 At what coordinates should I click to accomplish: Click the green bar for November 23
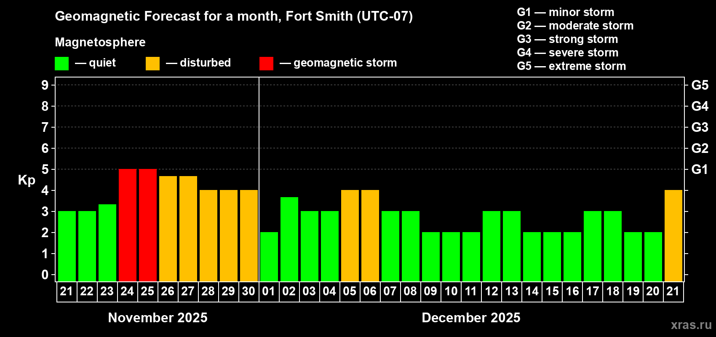(107, 243)
